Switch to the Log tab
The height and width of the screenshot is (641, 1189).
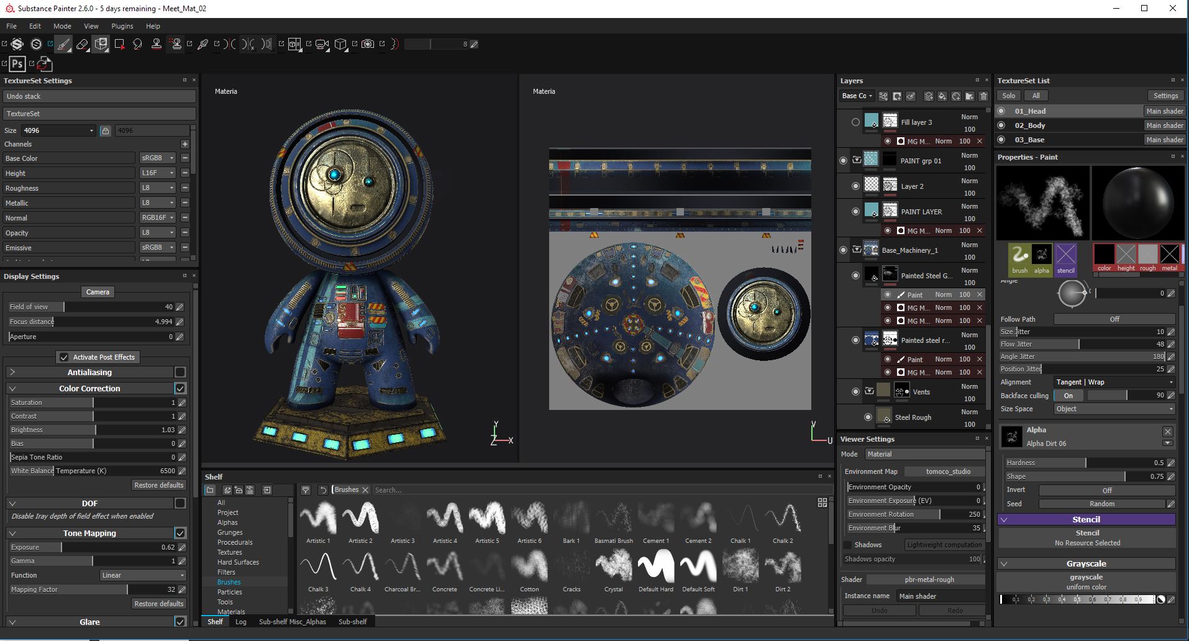[240, 621]
